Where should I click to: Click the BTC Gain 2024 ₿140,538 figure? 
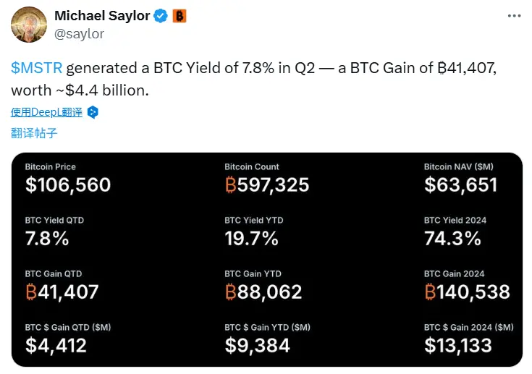click(467, 292)
